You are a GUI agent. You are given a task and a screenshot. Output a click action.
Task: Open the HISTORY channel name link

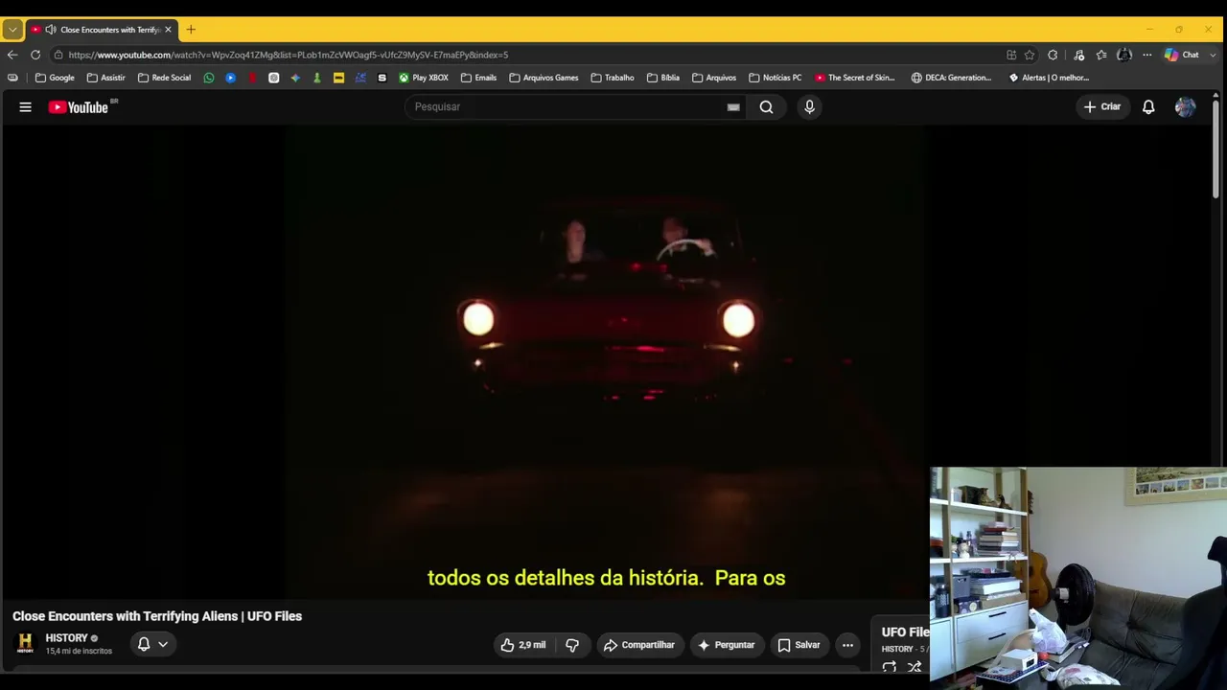click(66, 638)
